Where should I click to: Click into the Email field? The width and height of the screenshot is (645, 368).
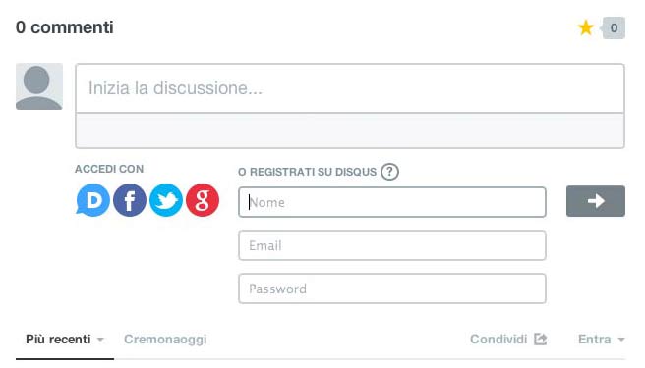pos(392,245)
